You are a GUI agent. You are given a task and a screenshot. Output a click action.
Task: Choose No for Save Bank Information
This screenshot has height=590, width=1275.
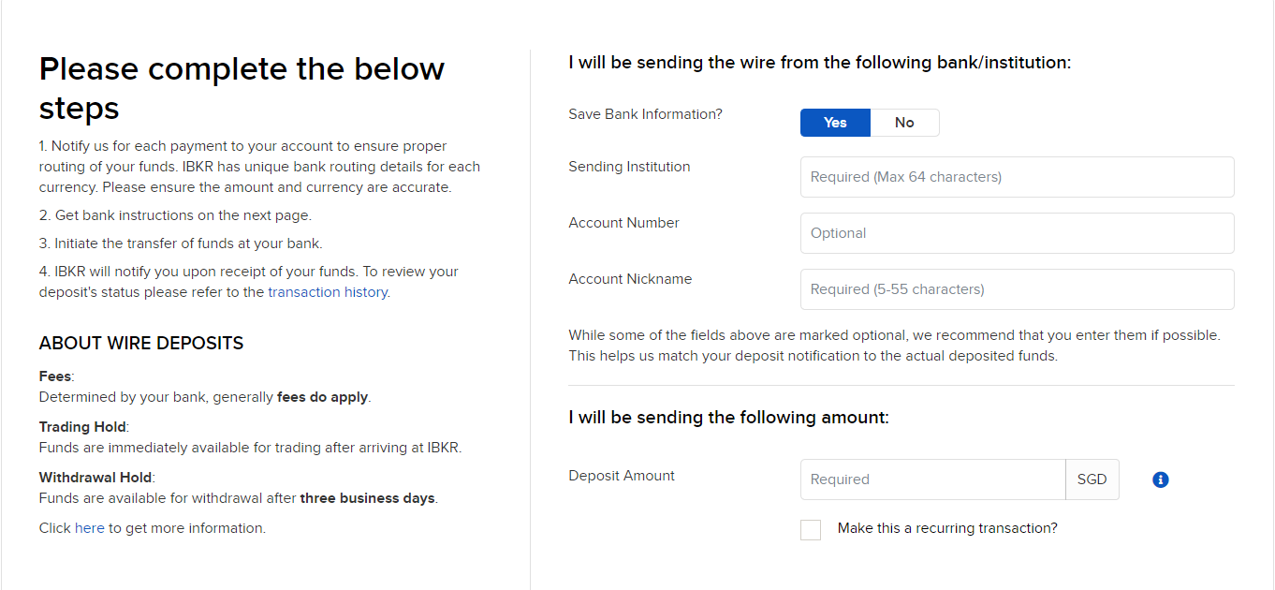pyautogui.click(x=904, y=123)
